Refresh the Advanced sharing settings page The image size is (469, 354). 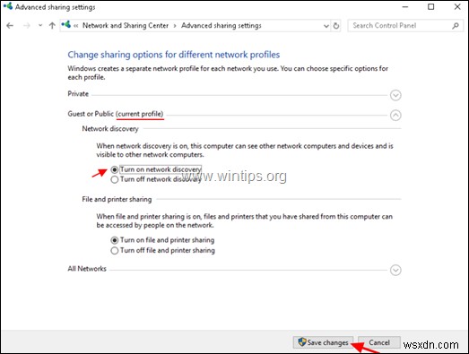click(336, 26)
